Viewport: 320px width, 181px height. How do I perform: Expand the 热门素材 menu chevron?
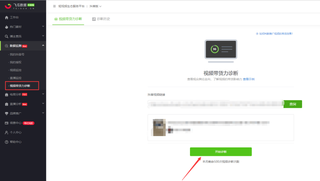tap(43, 26)
